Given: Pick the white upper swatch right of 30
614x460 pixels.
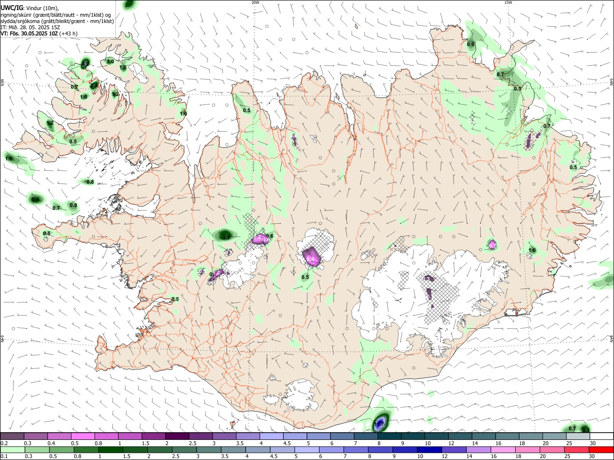Looking at the screenshot, I should click(x=602, y=437).
